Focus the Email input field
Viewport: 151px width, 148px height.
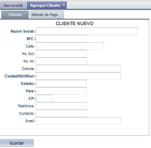tap(78, 121)
